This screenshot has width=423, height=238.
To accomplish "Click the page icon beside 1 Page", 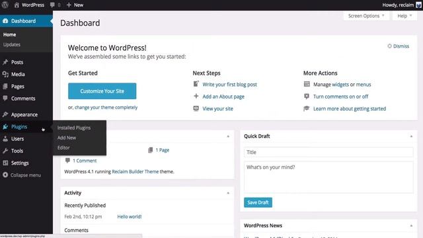I will [151, 150].
